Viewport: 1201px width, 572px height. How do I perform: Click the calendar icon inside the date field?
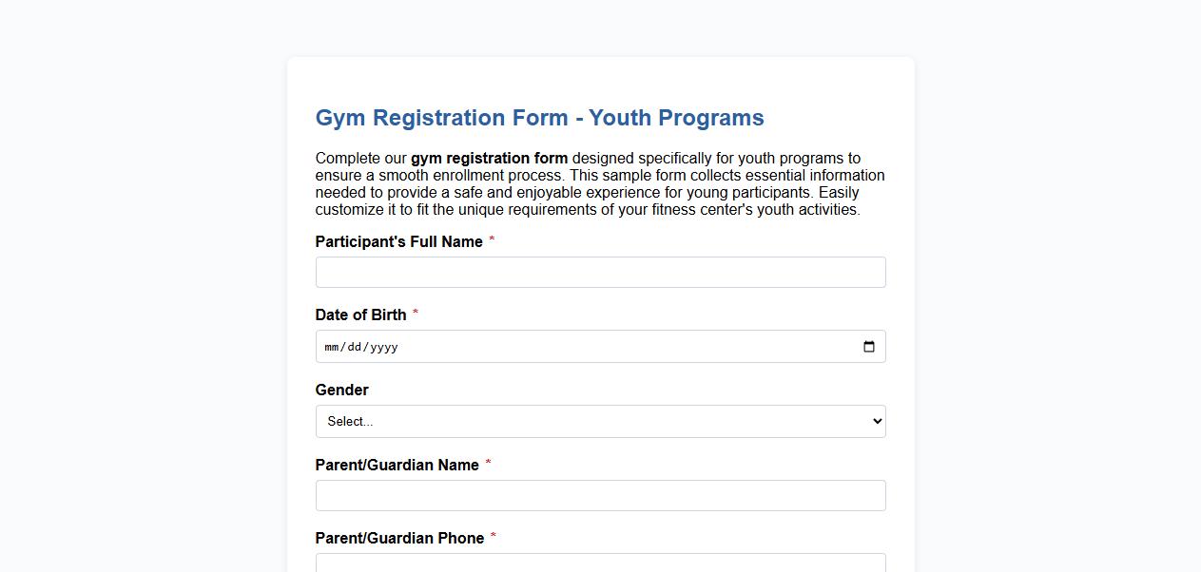[x=868, y=347]
